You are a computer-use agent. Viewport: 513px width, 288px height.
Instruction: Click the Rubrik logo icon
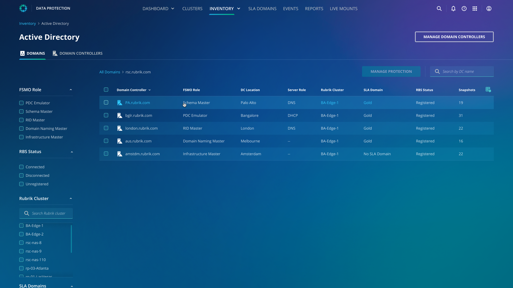pos(23,8)
